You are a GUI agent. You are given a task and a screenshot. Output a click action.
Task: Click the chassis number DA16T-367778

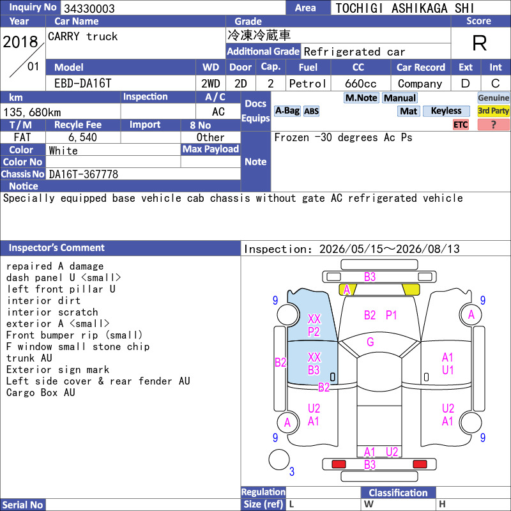tap(84, 174)
